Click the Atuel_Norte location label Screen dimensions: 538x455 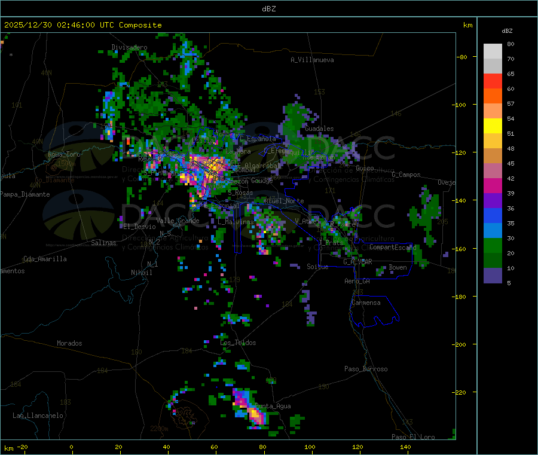tap(284, 201)
